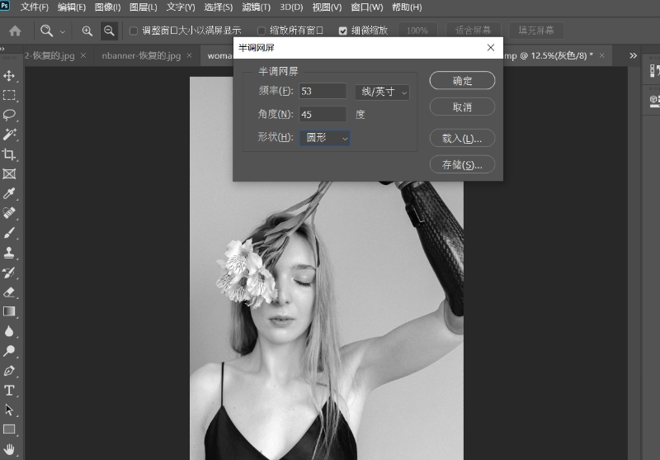660x460 pixels.
Task: Uncheck the 细微缩放 checkbox
Action: [343, 31]
